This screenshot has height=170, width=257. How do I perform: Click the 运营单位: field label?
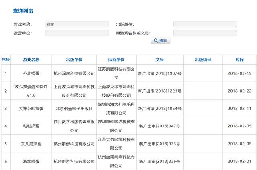23,33
